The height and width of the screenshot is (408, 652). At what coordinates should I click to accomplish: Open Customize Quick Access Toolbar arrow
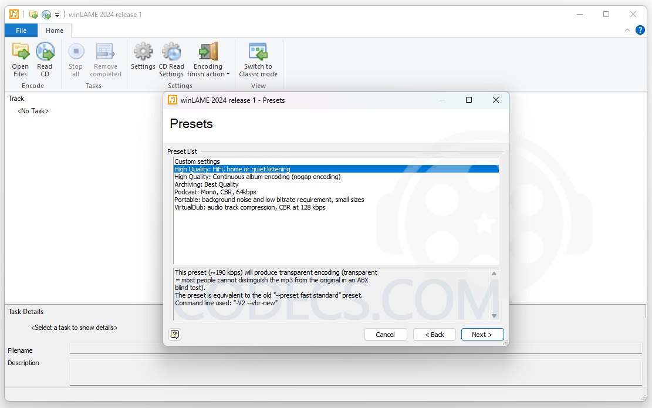(57, 15)
